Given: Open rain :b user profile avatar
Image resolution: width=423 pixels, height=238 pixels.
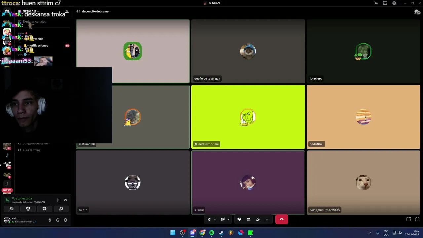Looking at the screenshot, I should tap(7, 220).
